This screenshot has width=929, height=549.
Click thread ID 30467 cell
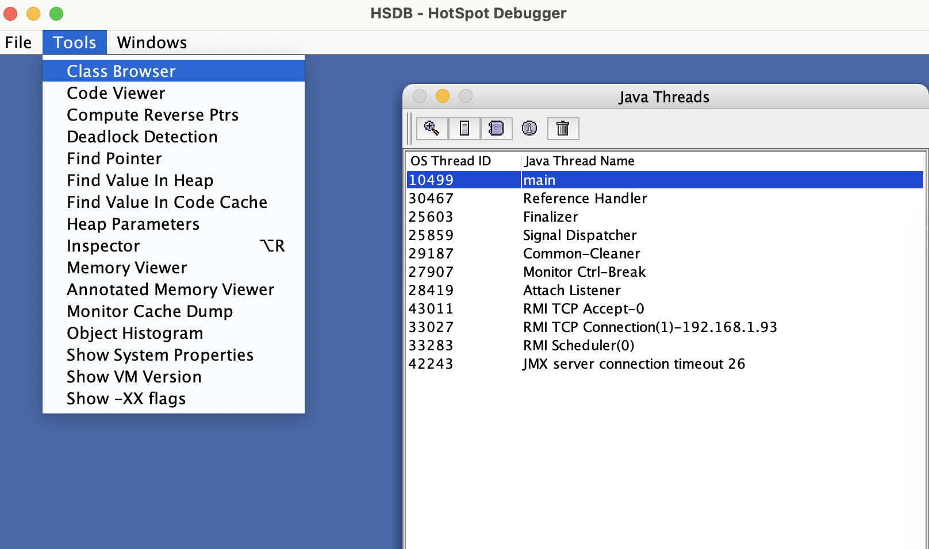pyautogui.click(x=464, y=198)
